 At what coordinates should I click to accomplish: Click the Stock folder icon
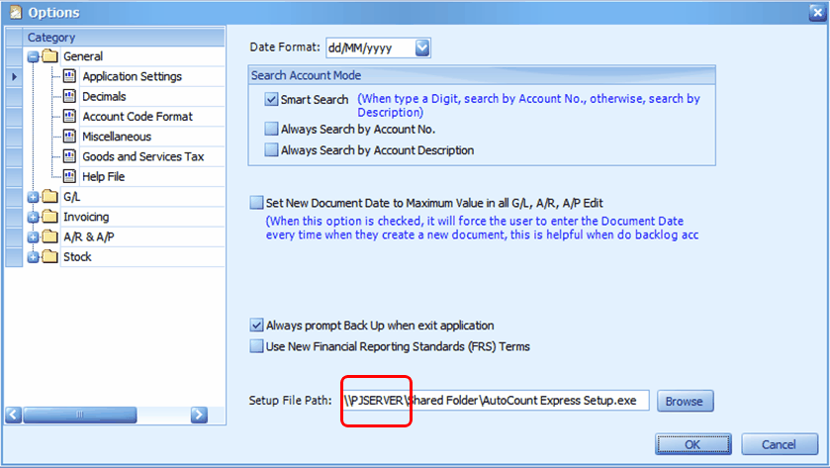[49, 256]
